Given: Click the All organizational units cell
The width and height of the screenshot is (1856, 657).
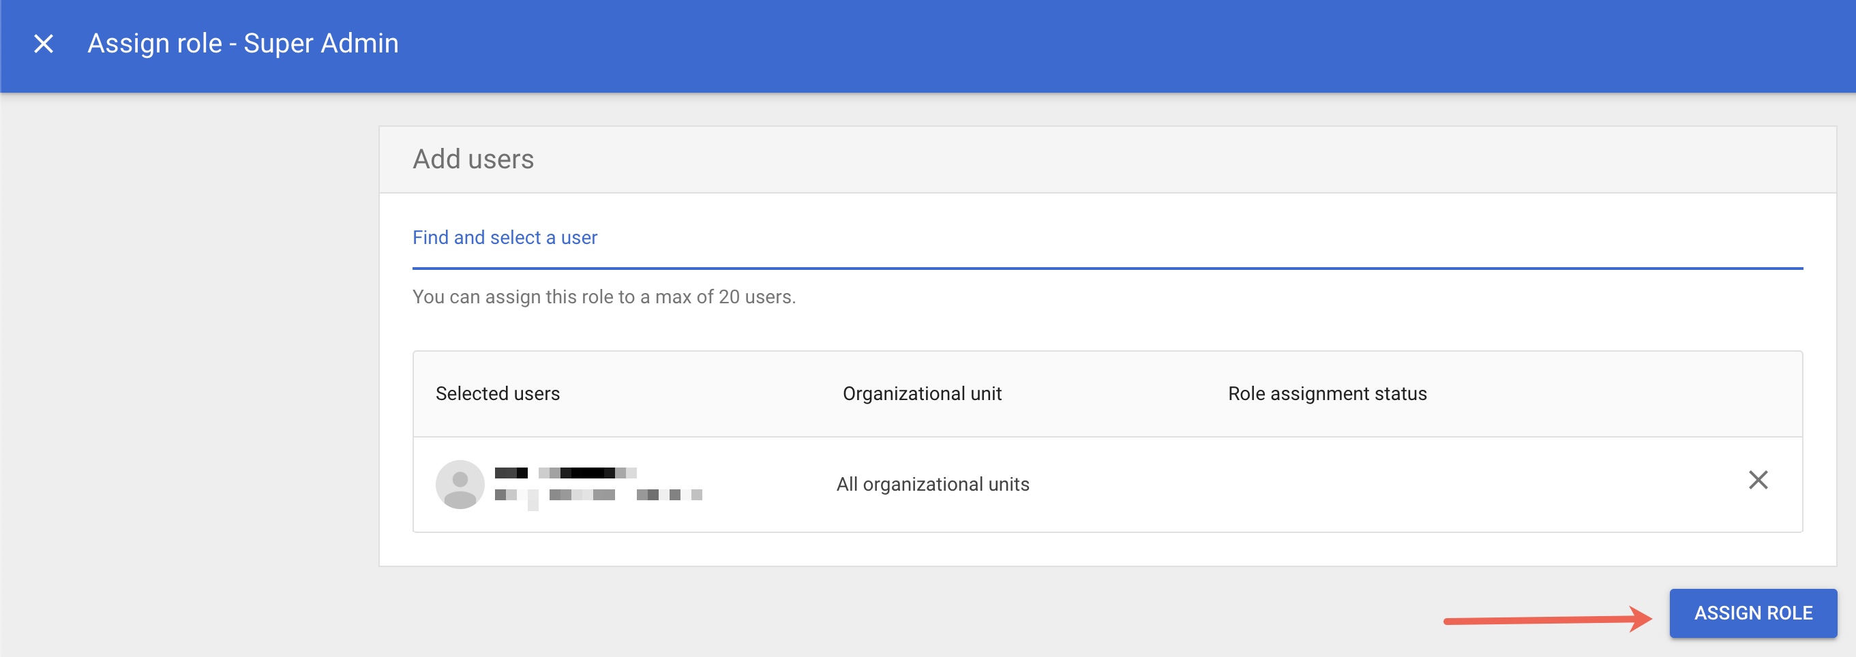Looking at the screenshot, I should click(x=932, y=484).
